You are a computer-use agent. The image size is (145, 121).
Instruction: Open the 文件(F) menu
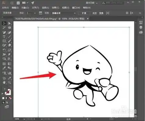point(5,8)
